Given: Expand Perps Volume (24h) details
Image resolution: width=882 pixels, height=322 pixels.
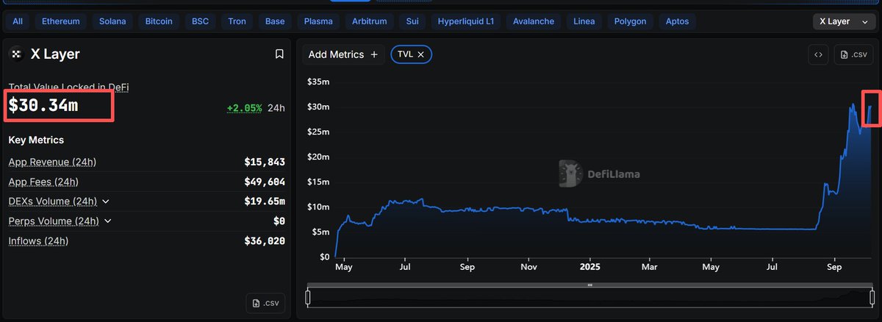Looking at the screenshot, I should (108, 221).
